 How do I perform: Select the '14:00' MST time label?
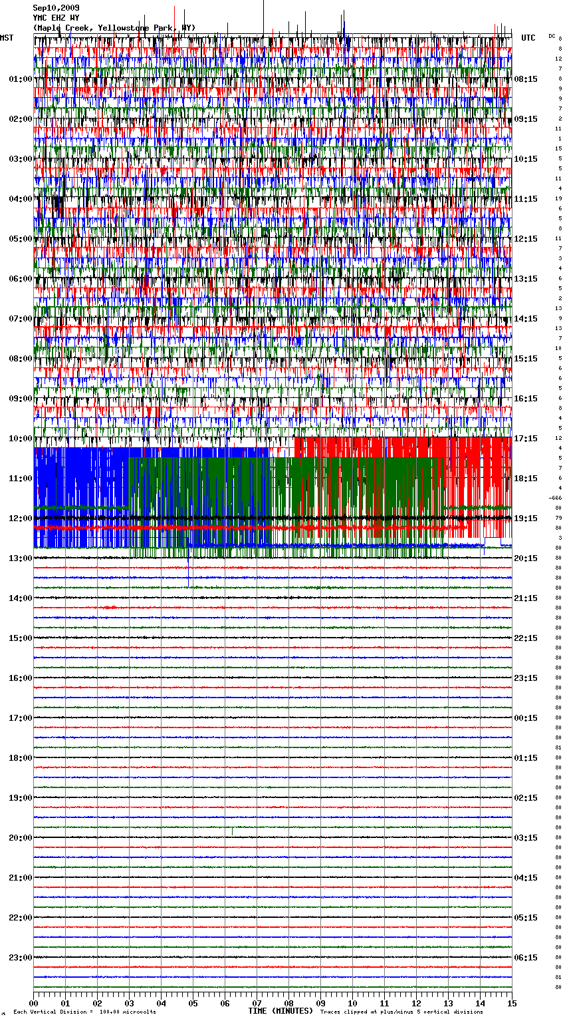(21, 598)
